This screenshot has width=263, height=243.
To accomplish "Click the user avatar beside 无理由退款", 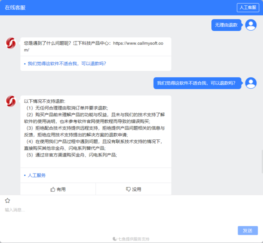I will [x=251, y=25].
